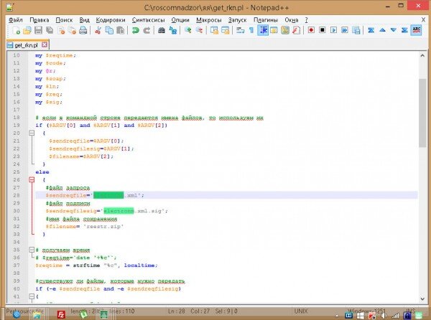Cut selection with the scissors icon
This screenshot has width=431, height=320.
[98, 30]
